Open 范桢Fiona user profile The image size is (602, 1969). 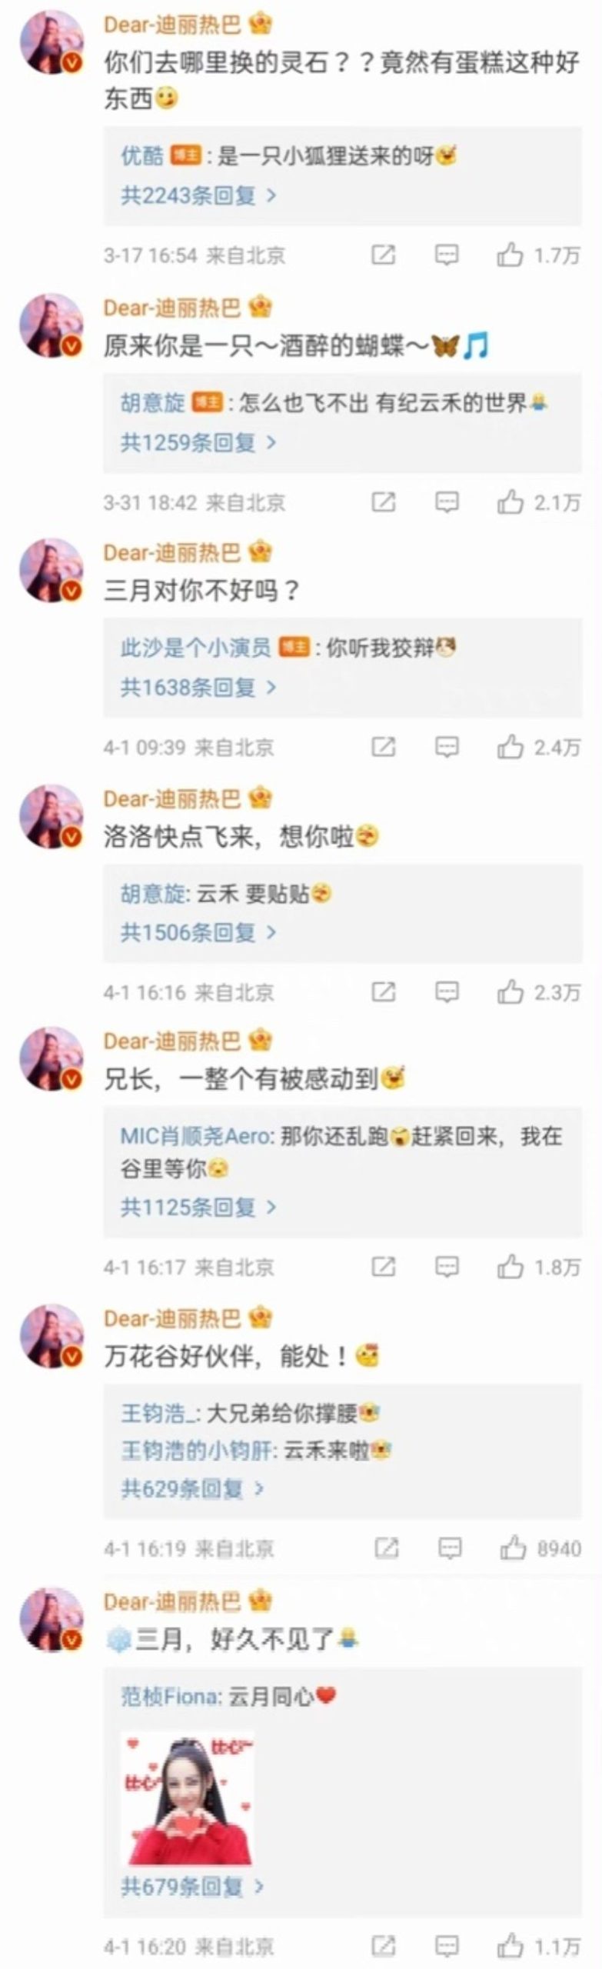[170, 1695]
